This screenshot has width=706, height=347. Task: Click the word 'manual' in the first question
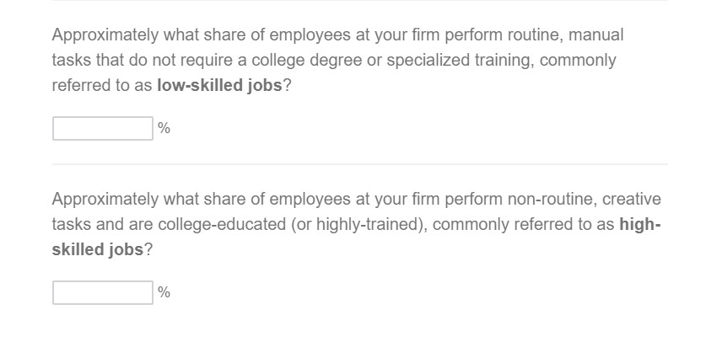596,35
